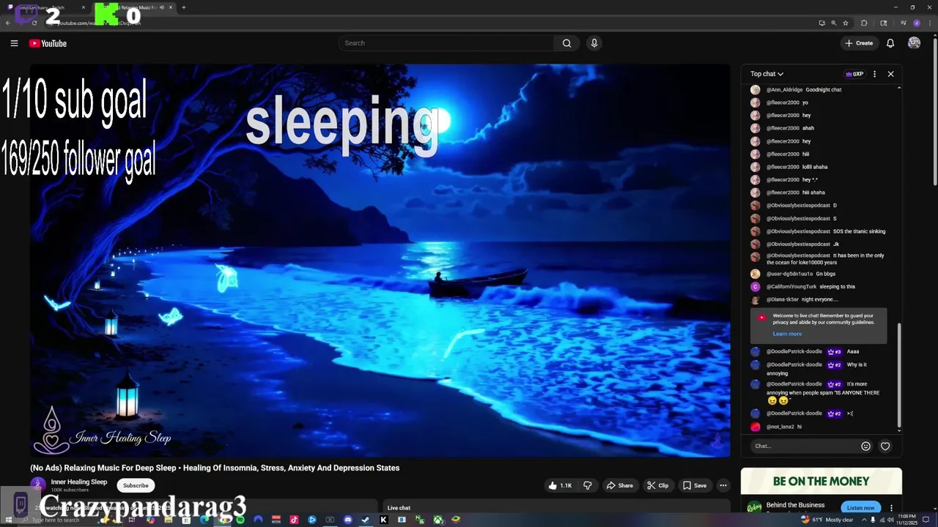Open the YouTube guide hamburger menu

[14, 43]
